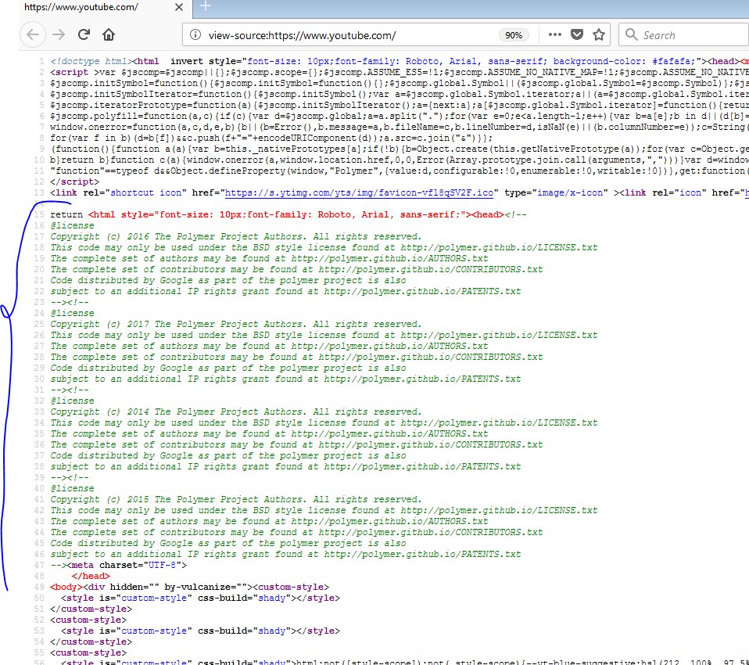Click the '</script>' line 12
This screenshot has width=749, height=665.
point(74,182)
